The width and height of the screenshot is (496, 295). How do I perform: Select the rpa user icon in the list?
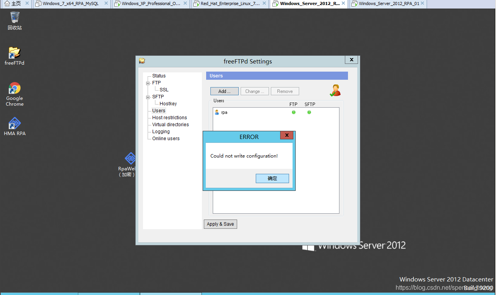pyautogui.click(x=217, y=112)
